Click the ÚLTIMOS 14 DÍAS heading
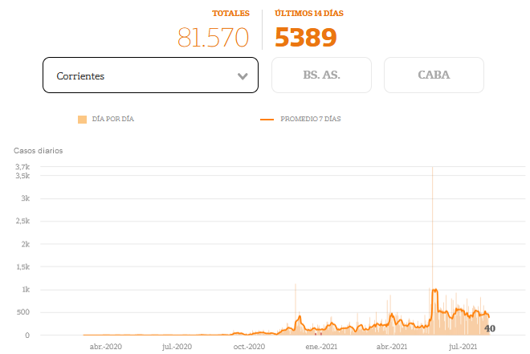This screenshot has width=530, height=354. point(310,14)
